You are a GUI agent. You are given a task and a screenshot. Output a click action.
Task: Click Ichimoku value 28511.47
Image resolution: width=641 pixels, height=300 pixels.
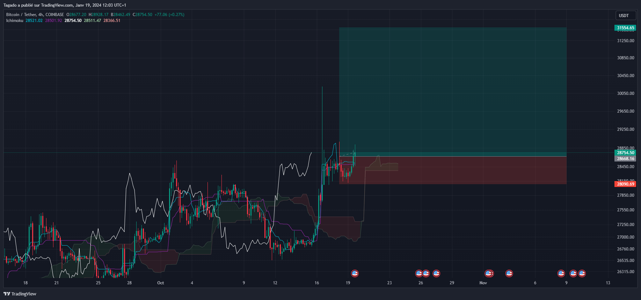click(93, 21)
